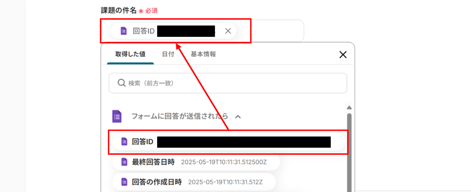The height and width of the screenshot is (192, 471).
Task: Click empty area of 課題の件名 input field
Action: pyautogui.click(x=269, y=31)
